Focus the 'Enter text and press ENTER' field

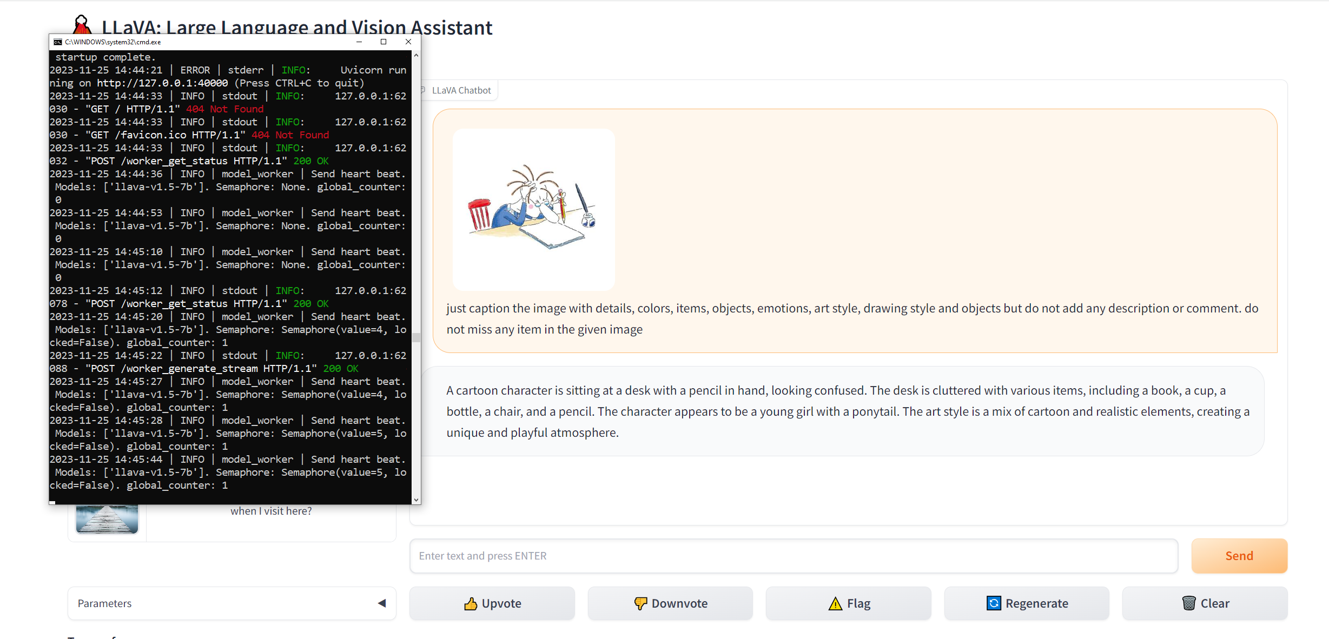click(x=793, y=555)
